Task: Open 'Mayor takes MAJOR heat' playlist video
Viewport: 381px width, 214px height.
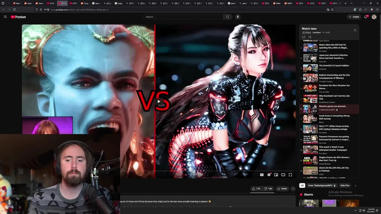Action: (x=329, y=48)
